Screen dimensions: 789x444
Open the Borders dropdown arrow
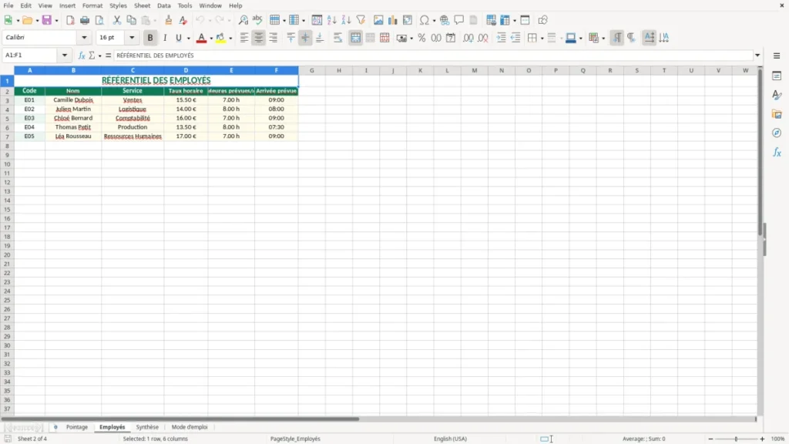(542, 39)
